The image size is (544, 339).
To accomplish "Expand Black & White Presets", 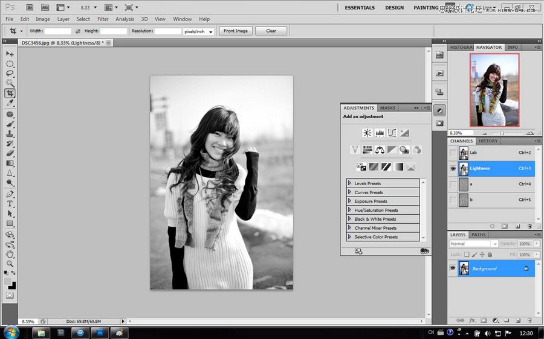I will (x=349, y=219).
